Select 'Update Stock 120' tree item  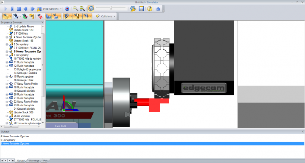23,30
